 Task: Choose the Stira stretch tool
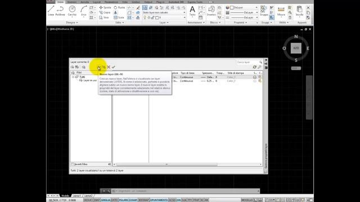104,17
